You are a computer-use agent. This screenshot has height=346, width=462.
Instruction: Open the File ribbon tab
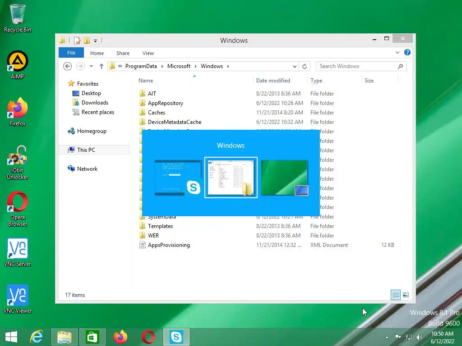coord(71,53)
